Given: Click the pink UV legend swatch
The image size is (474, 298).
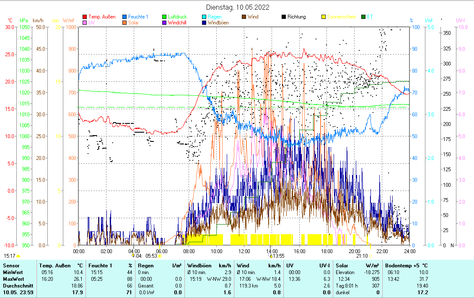Looking at the screenshot, I should tap(85, 23).
